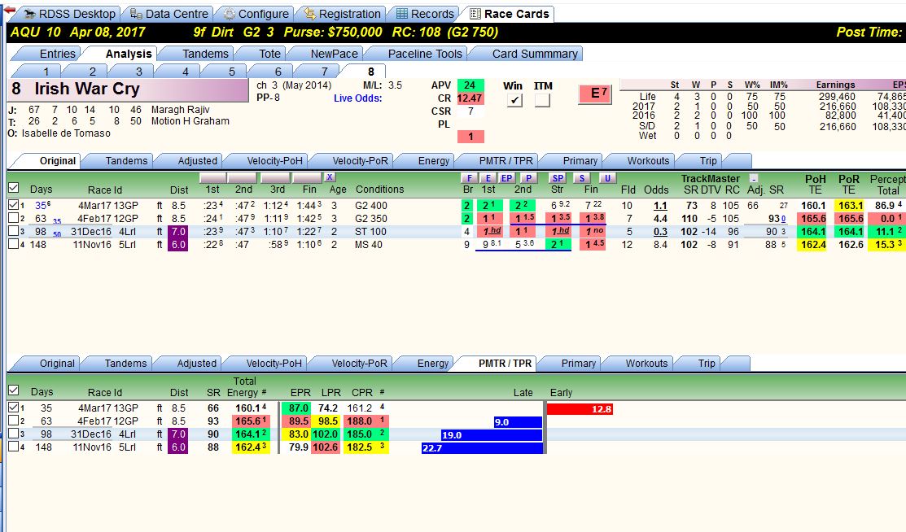Image resolution: width=906 pixels, height=532 pixels.
Task: Collapse TrackMaster columns with the minus button
Action: [x=754, y=178]
